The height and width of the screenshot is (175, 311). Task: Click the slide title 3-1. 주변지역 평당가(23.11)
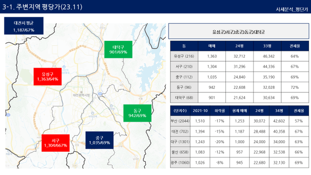[42, 7]
